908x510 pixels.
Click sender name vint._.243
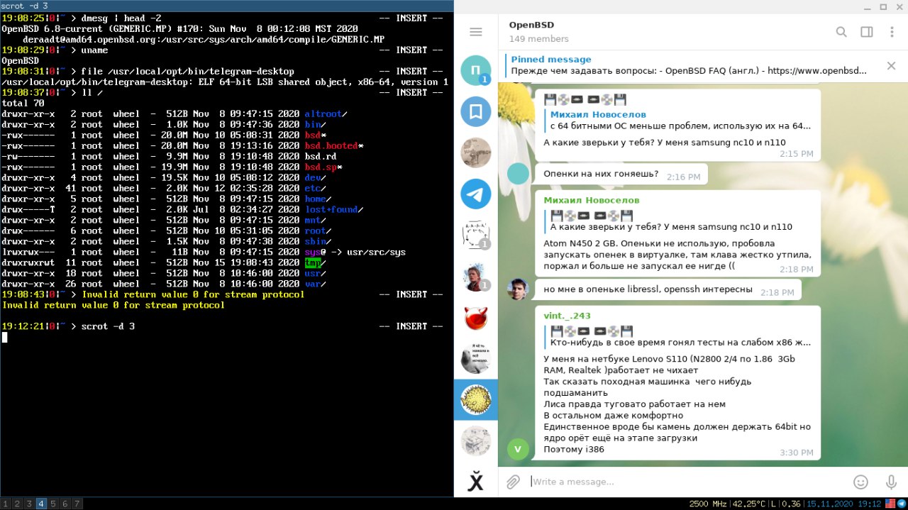point(567,316)
